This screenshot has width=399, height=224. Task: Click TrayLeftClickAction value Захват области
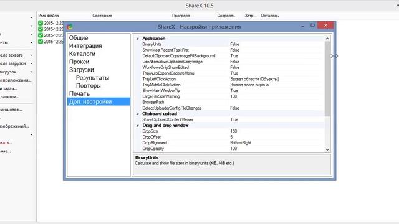coord(254,79)
